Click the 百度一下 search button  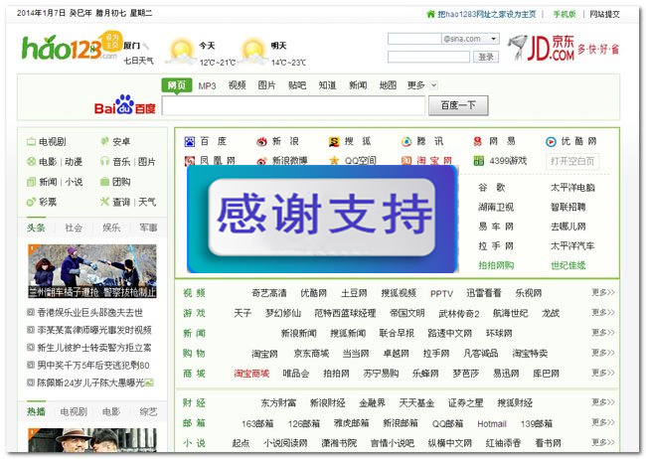click(x=458, y=105)
